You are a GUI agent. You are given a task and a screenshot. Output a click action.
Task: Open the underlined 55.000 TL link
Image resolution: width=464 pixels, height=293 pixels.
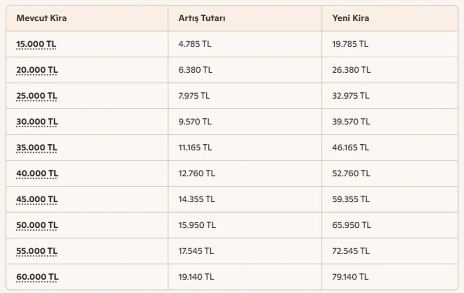tap(37, 251)
